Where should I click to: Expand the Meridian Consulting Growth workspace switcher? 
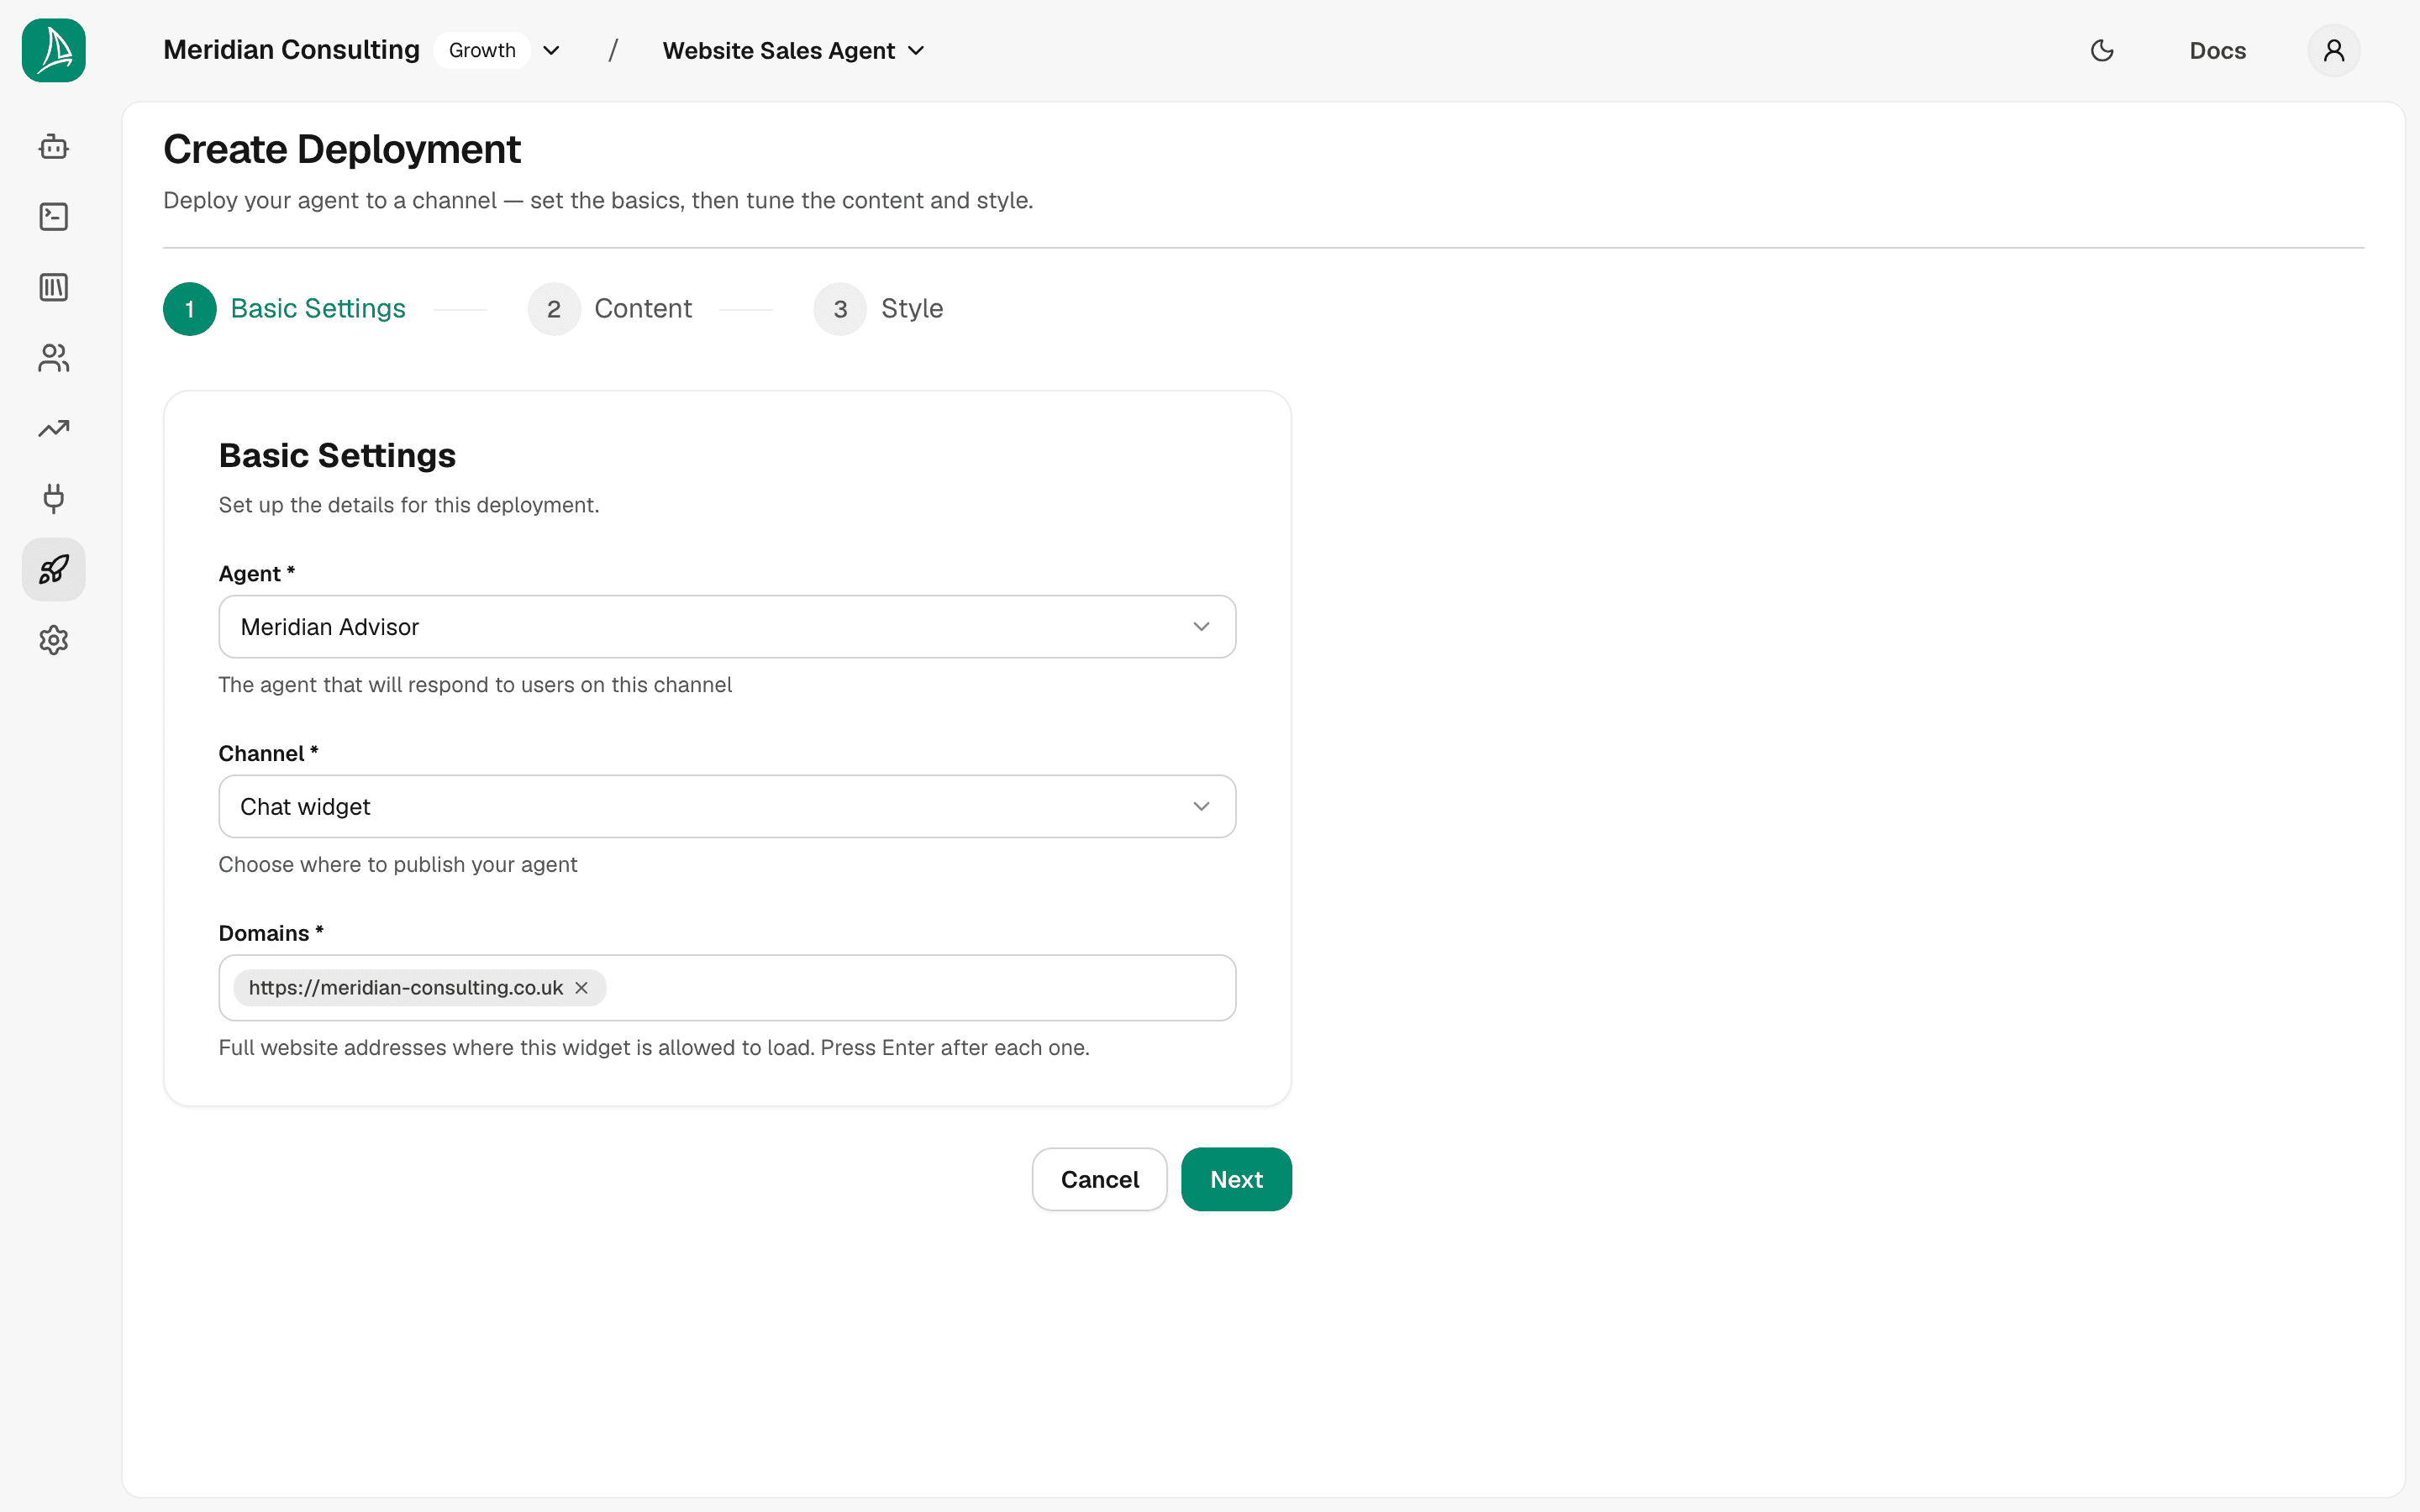pos(362,50)
